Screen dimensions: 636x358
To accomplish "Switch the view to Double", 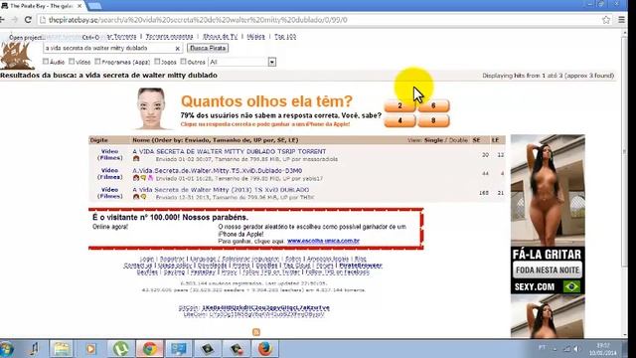I will pos(458,140).
